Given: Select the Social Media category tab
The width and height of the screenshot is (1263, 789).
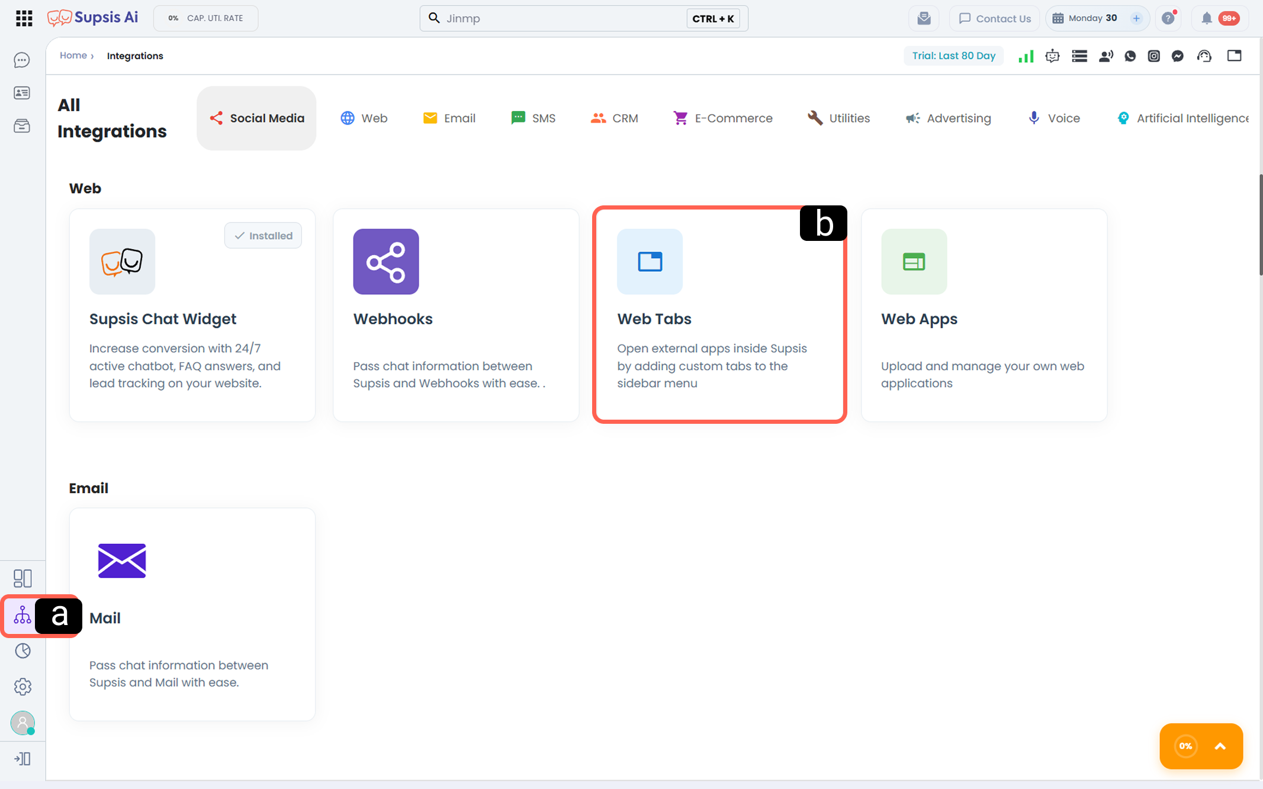Looking at the screenshot, I should point(256,118).
